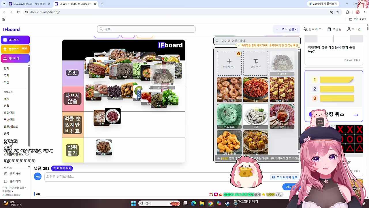Select the 파인애플 피자 item thumbnail
The width and height of the screenshot is (369, 208).
(x=282, y=90)
